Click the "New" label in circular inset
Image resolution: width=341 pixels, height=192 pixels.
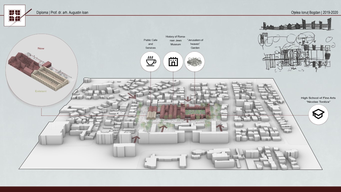click(41, 48)
